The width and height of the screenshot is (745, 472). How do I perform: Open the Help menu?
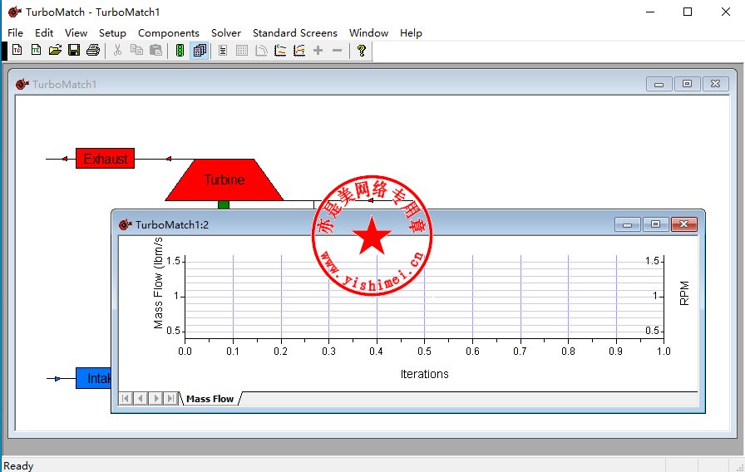(x=411, y=32)
